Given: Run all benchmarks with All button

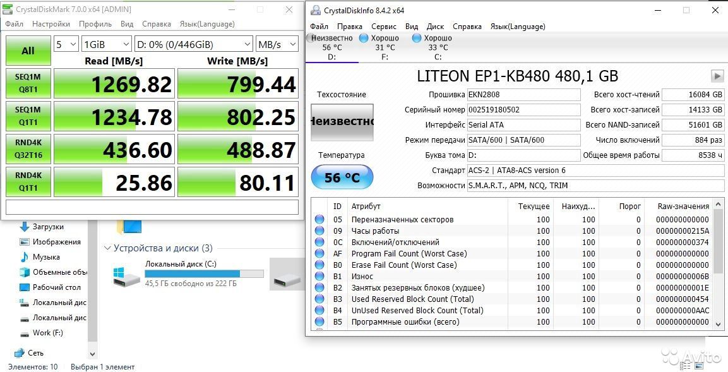Looking at the screenshot, I should (x=28, y=51).
